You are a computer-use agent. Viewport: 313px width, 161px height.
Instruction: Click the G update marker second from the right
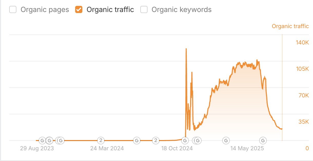click(x=226, y=140)
